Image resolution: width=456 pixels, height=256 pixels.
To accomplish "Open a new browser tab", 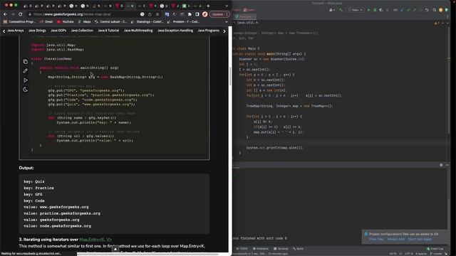I will [208, 6].
